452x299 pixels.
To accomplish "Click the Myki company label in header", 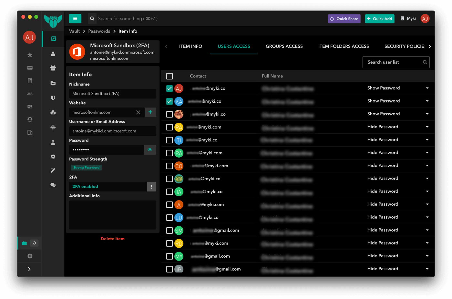I will 408,18.
